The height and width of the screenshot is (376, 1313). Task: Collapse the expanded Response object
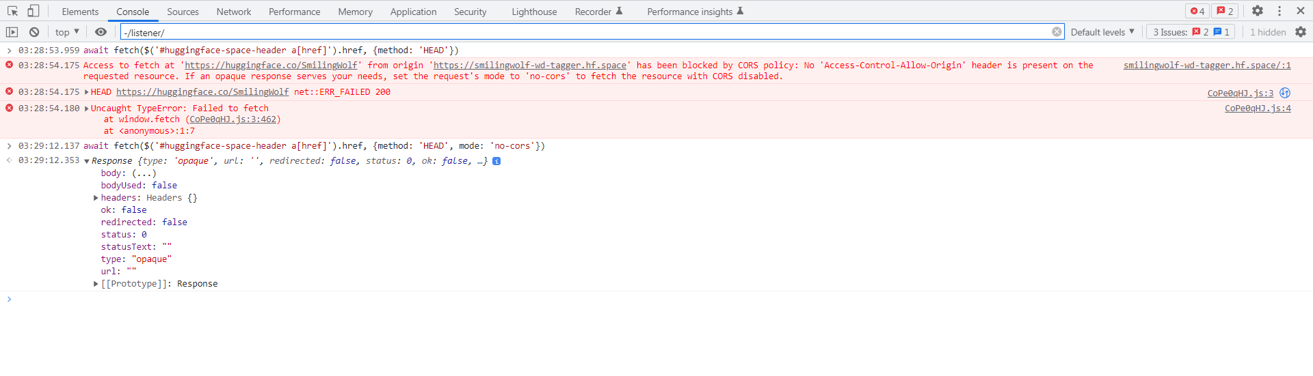point(87,161)
